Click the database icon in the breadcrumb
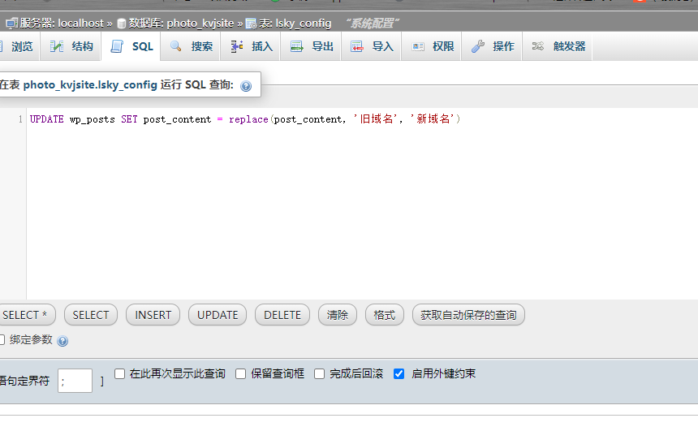Viewport: 698px width, 444px height. (x=121, y=24)
